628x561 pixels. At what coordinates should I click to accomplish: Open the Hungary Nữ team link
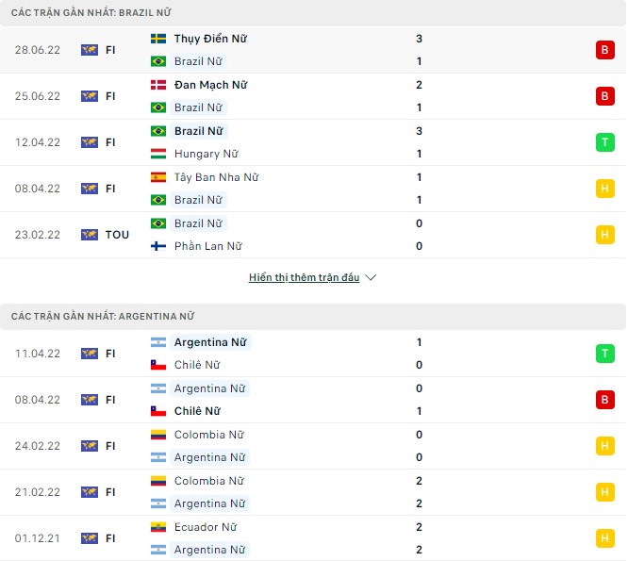[x=206, y=154]
